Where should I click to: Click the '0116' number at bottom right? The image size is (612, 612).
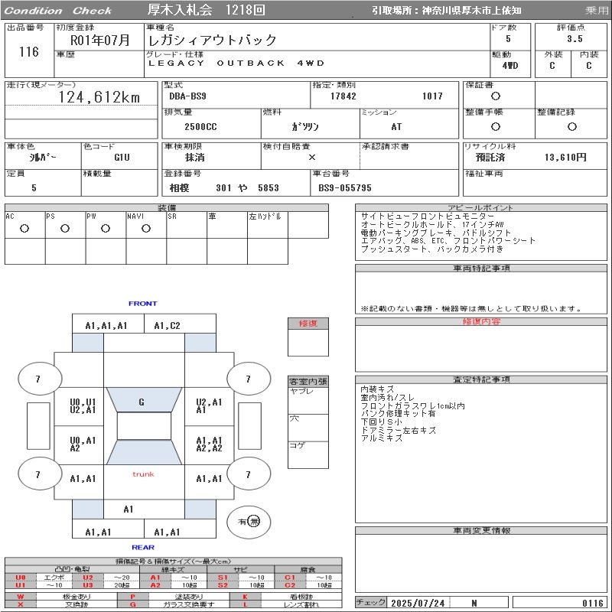[592, 603]
